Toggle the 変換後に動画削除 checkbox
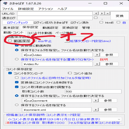This screenshot has height=129, width=129. pos(17,45)
